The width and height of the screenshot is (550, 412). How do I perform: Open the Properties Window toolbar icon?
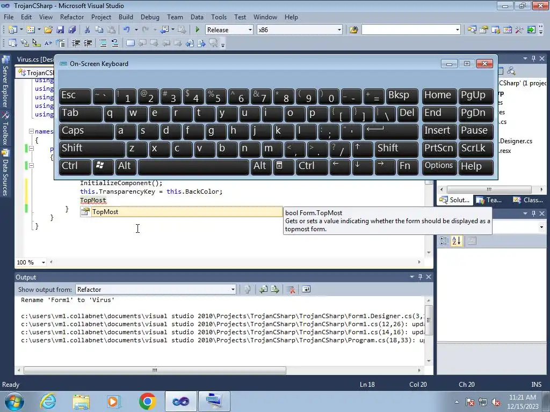484,30
